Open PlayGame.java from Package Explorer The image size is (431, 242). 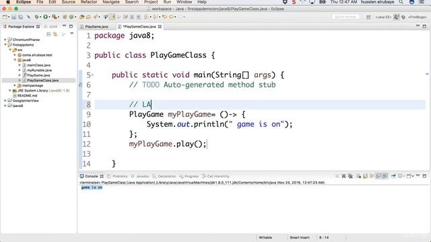pyautogui.click(x=38, y=75)
